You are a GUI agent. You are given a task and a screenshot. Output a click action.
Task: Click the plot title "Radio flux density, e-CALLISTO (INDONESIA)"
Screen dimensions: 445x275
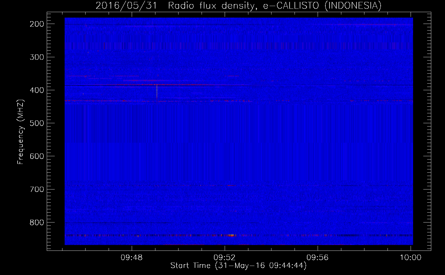pos(274,5)
